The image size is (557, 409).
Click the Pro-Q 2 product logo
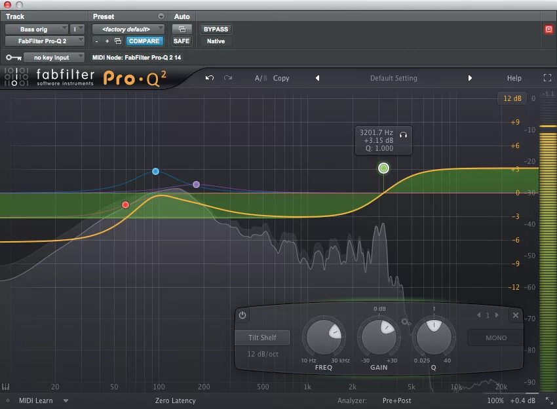(x=134, y=78)
